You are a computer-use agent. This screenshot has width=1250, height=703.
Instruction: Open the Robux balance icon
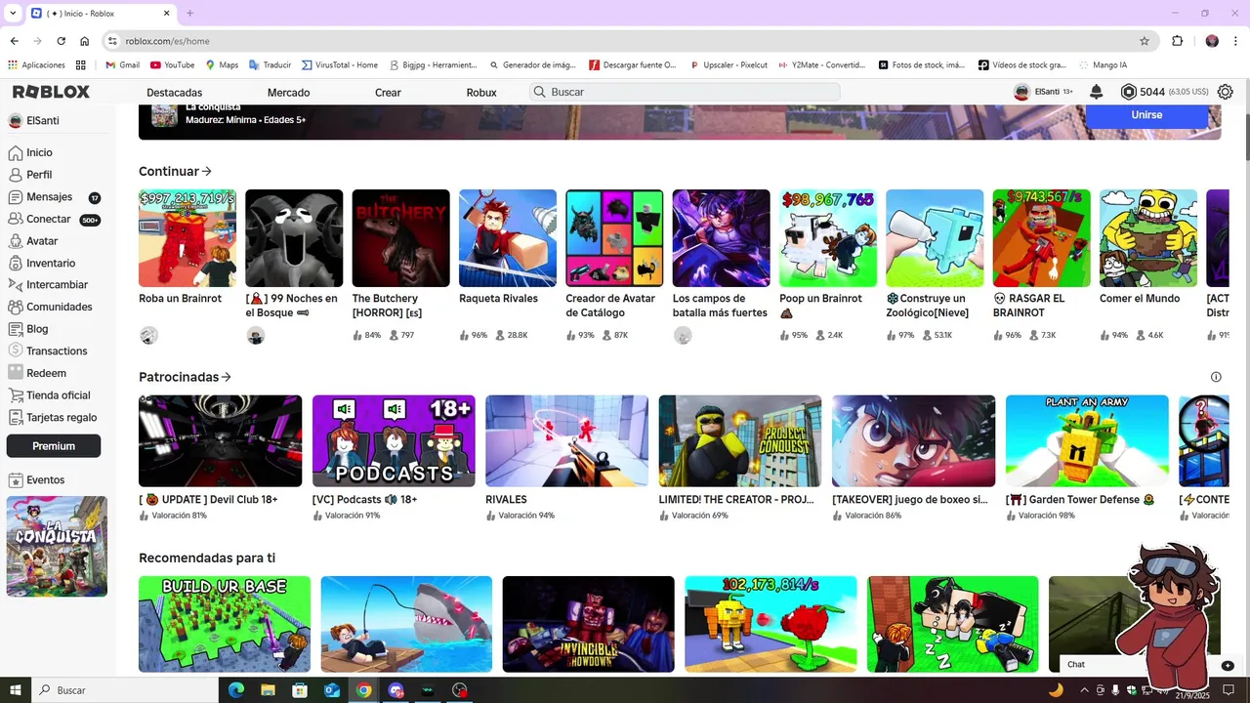coord(1129,92)
